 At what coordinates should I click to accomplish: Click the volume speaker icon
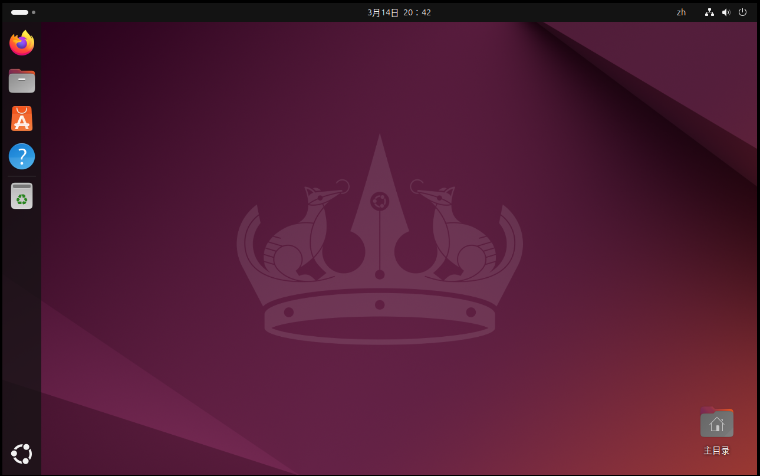tap(726, 12)
